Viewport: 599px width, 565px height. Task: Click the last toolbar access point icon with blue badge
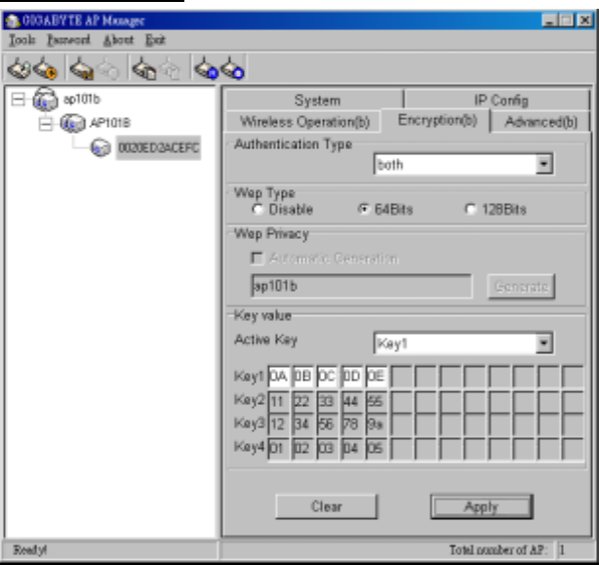pyautogui.click(x=232, y=68)
